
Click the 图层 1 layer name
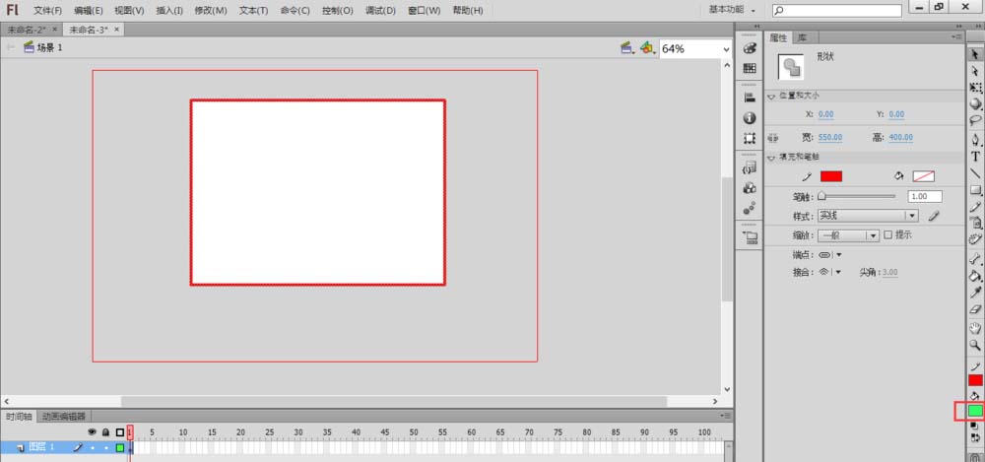tap(42, 447)
